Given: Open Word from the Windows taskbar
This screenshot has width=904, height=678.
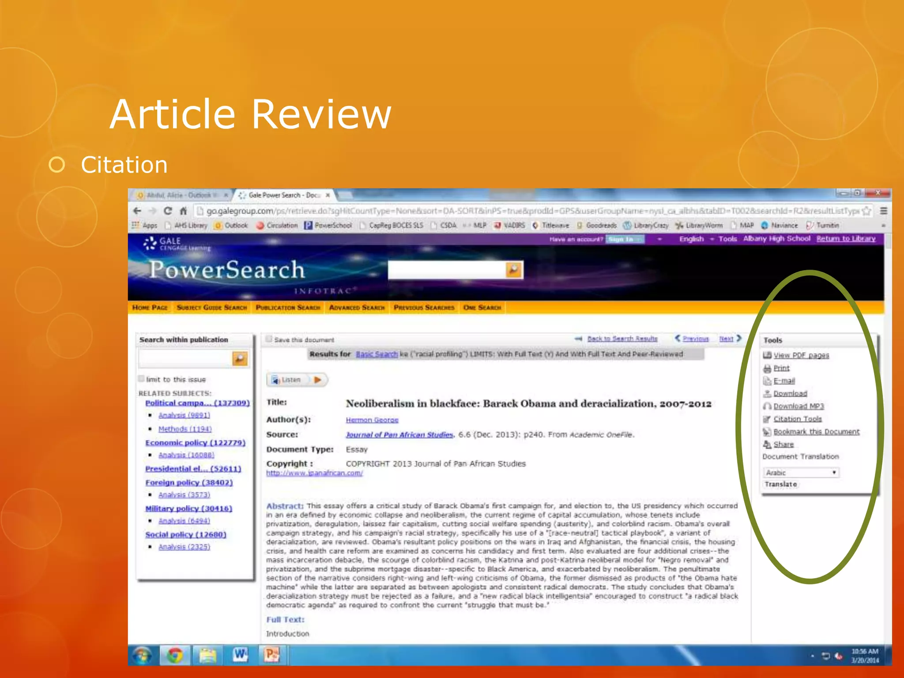Looking at the screenshot, I should [x=240, y=655].
